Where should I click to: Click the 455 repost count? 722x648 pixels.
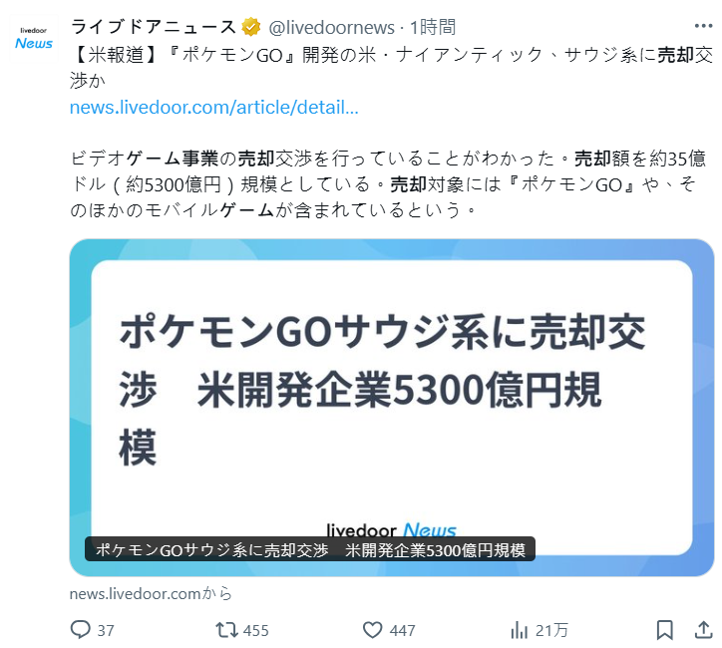coord(256,630)
